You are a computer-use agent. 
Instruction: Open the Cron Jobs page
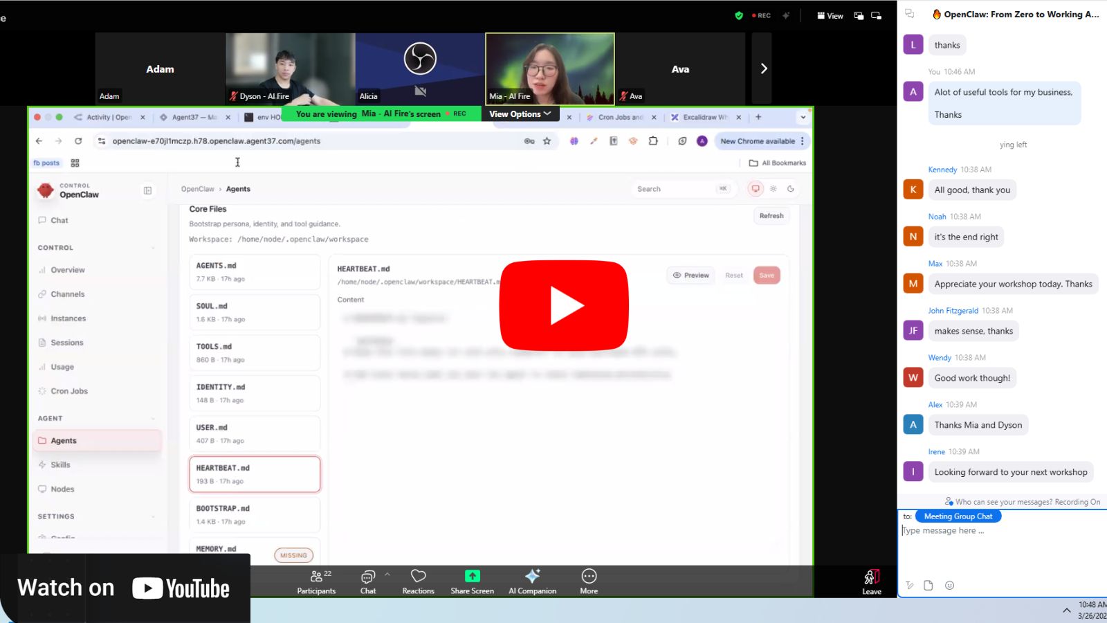pyautogui.click(x=68, y=390)
